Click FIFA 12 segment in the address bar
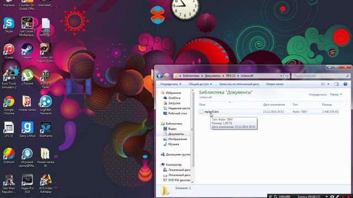 231,76
